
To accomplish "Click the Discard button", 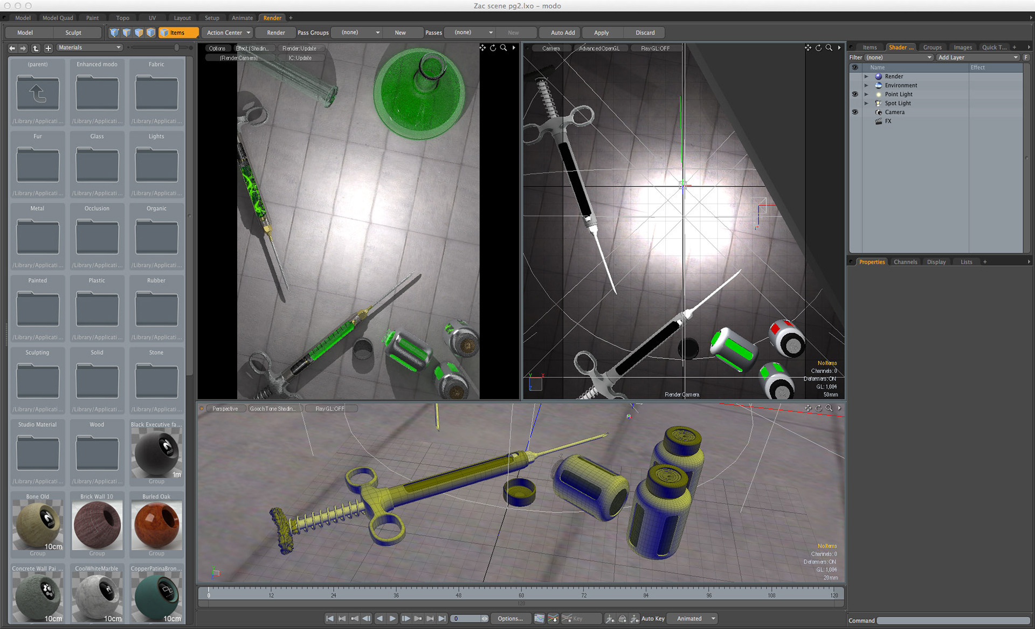I will point(645,33).
